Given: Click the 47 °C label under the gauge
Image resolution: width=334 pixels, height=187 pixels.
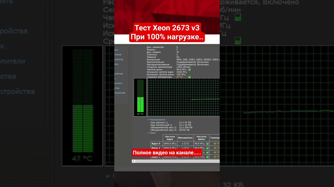Looking at the screenshot, I should [140, 114].
